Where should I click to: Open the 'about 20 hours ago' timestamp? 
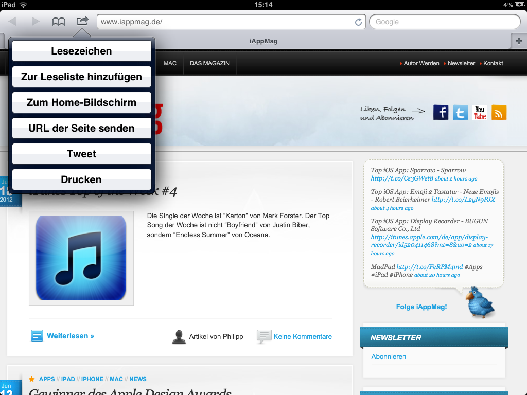(x=437, y=275)
